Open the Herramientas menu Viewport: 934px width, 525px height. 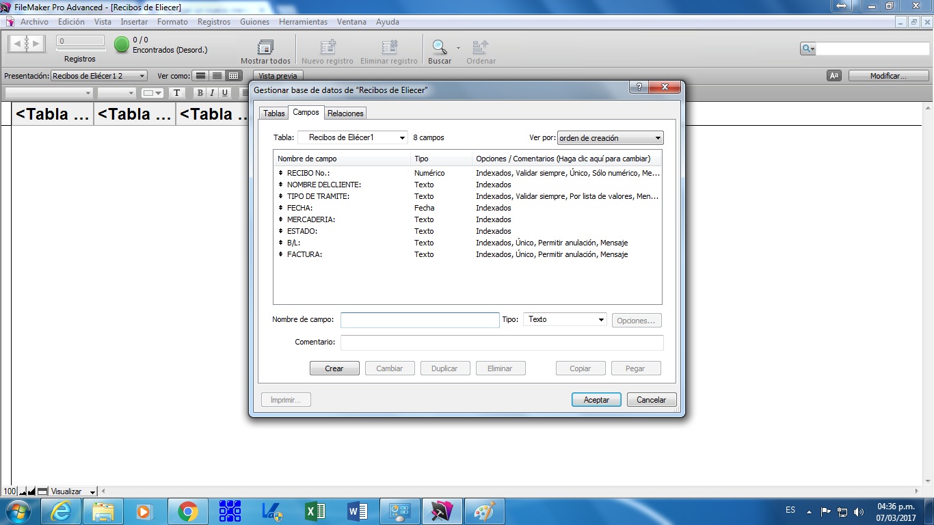coord(303,22)
